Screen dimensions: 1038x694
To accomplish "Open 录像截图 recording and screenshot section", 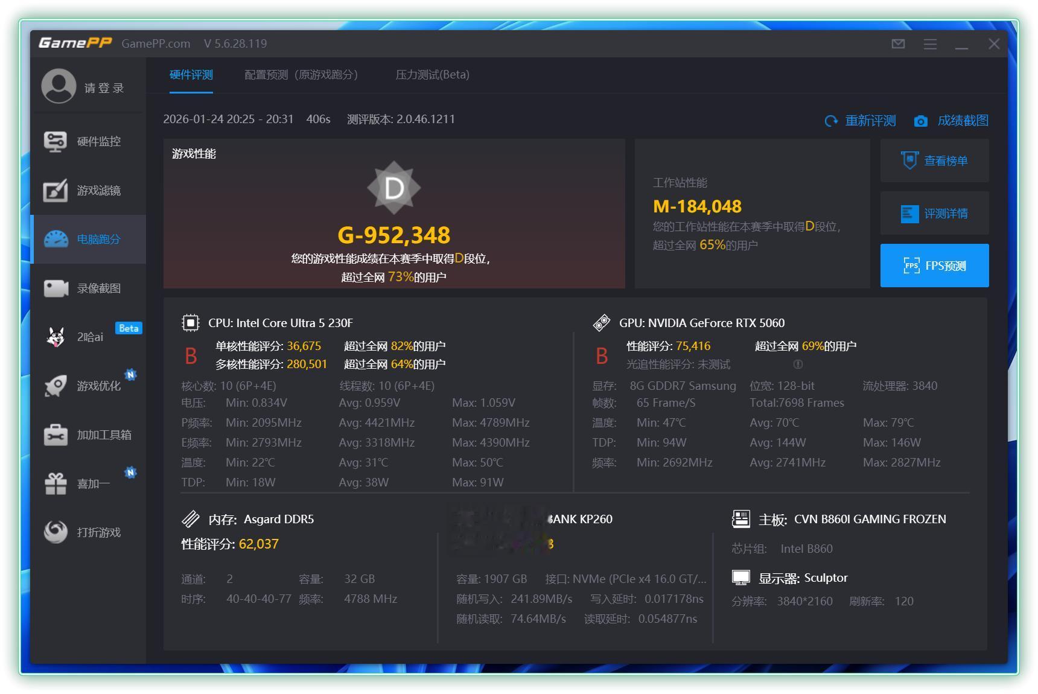I will (x=88, y=288).
